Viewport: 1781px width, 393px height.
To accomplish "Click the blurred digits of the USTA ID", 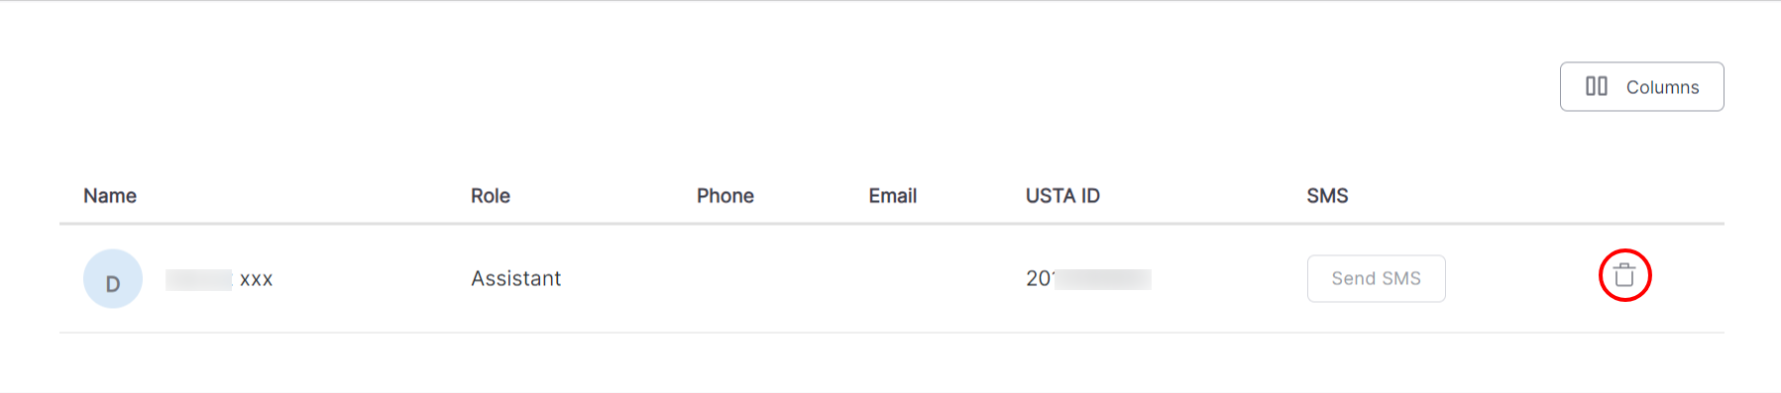I will tap(1102, 279).
